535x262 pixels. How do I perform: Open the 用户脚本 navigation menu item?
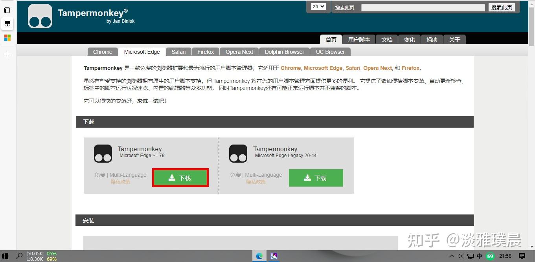(x=359, y=39)
